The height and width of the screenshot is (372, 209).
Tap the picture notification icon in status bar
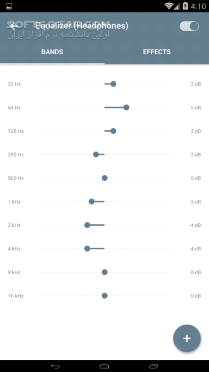tap(9, 6)
